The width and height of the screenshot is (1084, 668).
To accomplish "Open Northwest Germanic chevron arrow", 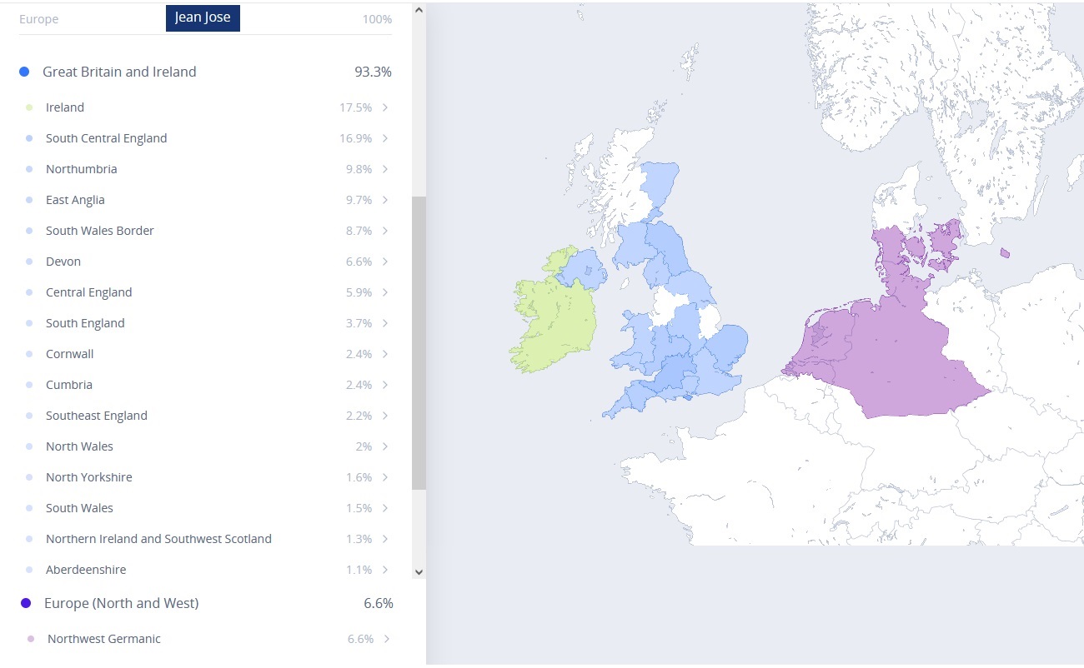I will 385,639.
